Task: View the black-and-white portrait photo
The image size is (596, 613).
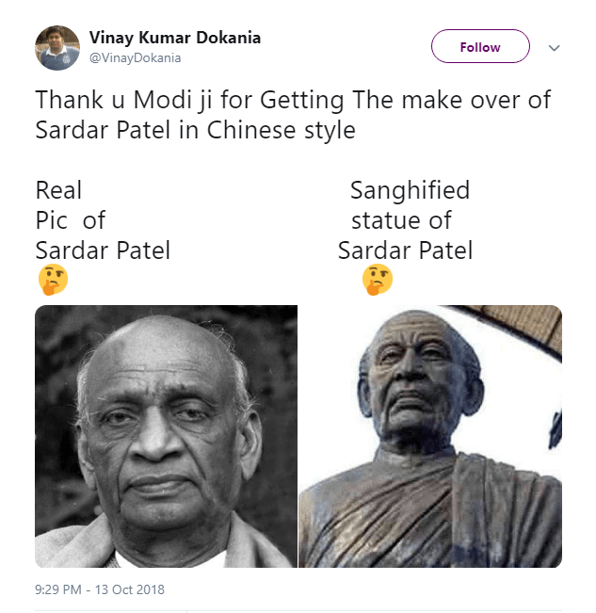Action: coord(166,436)
